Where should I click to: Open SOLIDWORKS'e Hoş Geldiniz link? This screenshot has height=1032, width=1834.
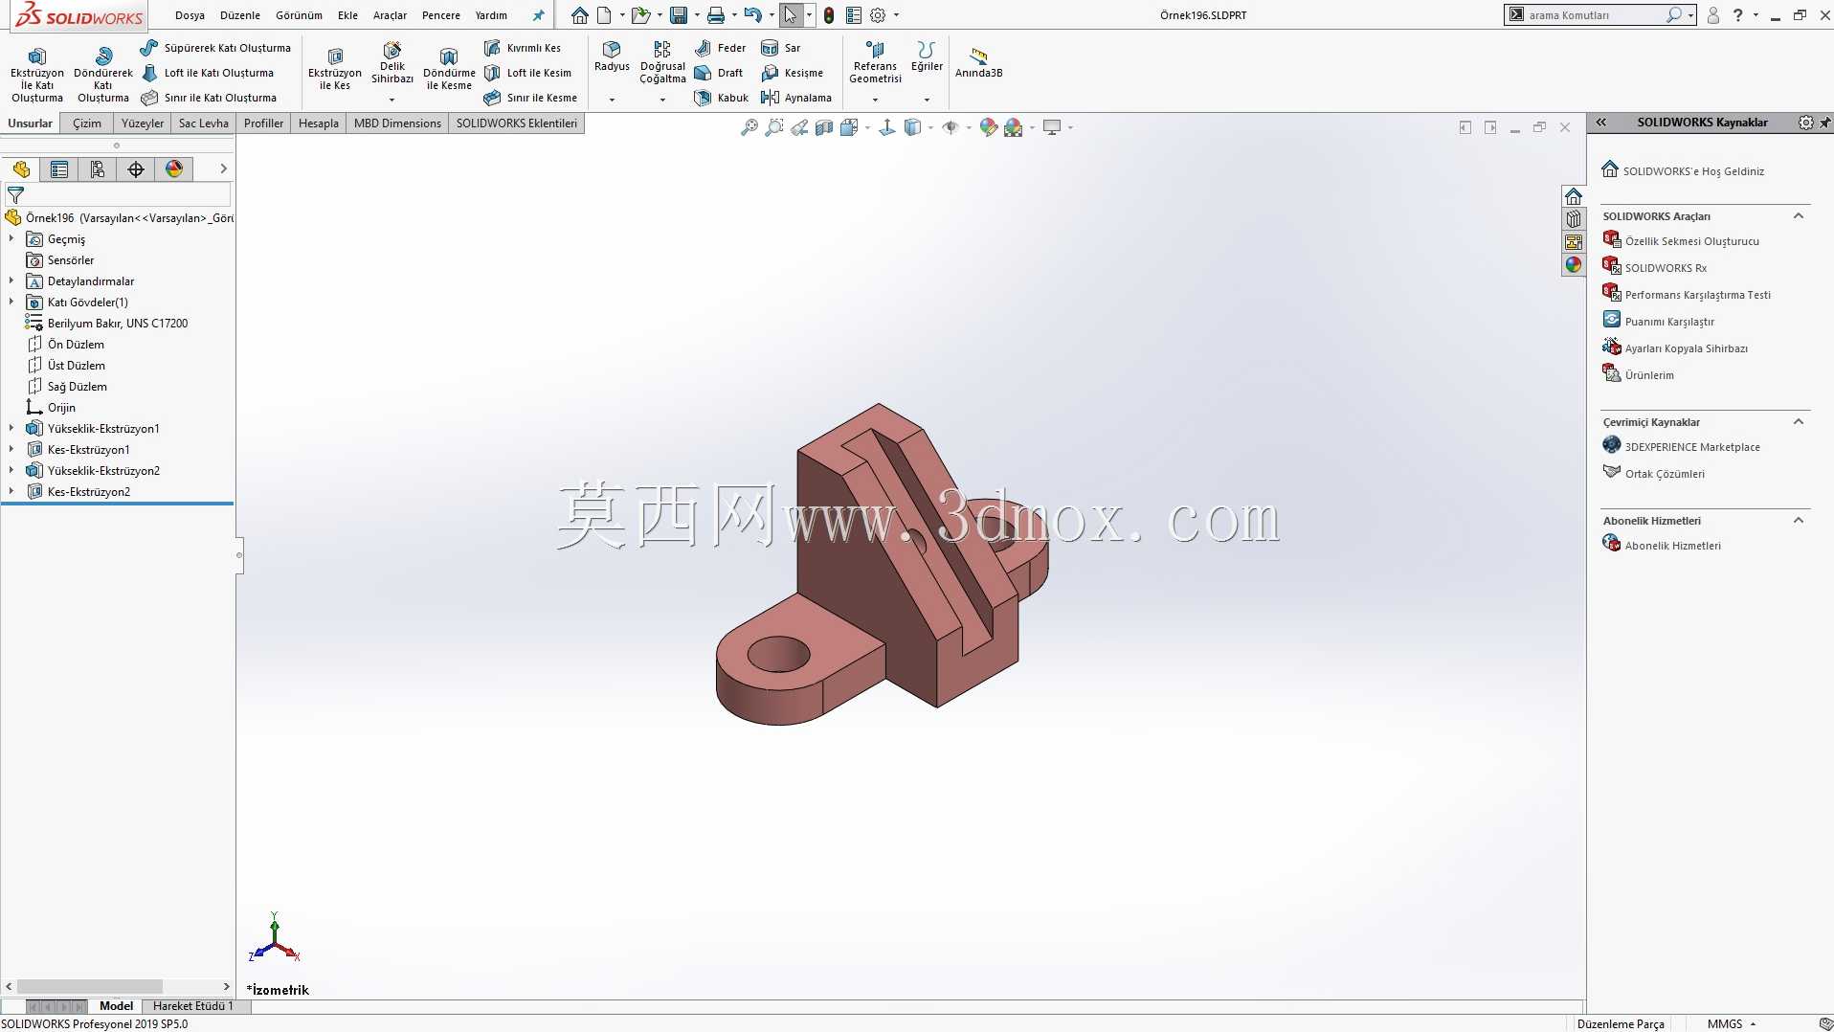point(1693,171)
